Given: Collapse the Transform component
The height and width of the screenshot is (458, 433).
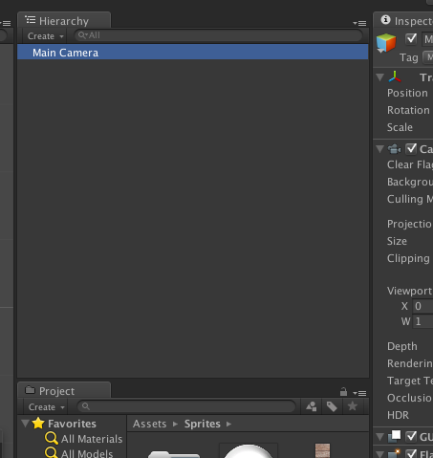Looking at the screenshot, I should tap(379, 77).
